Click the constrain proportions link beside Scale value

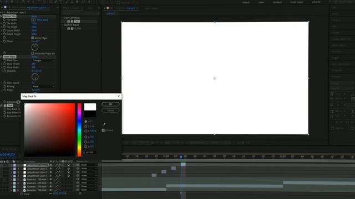50,193
